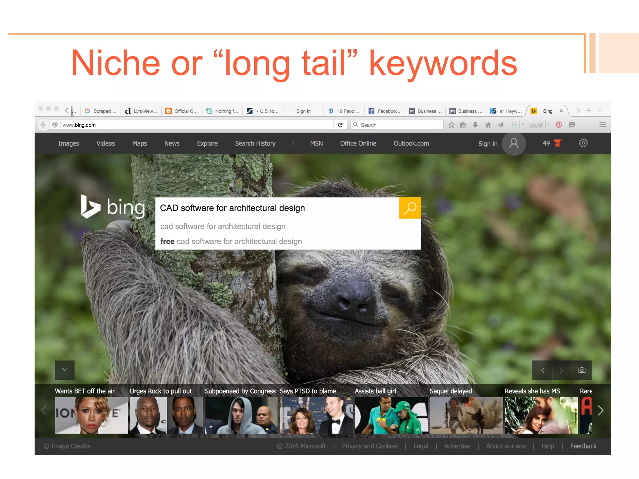
Task: Switch to the LynxView browser tab
Action: 141,111
